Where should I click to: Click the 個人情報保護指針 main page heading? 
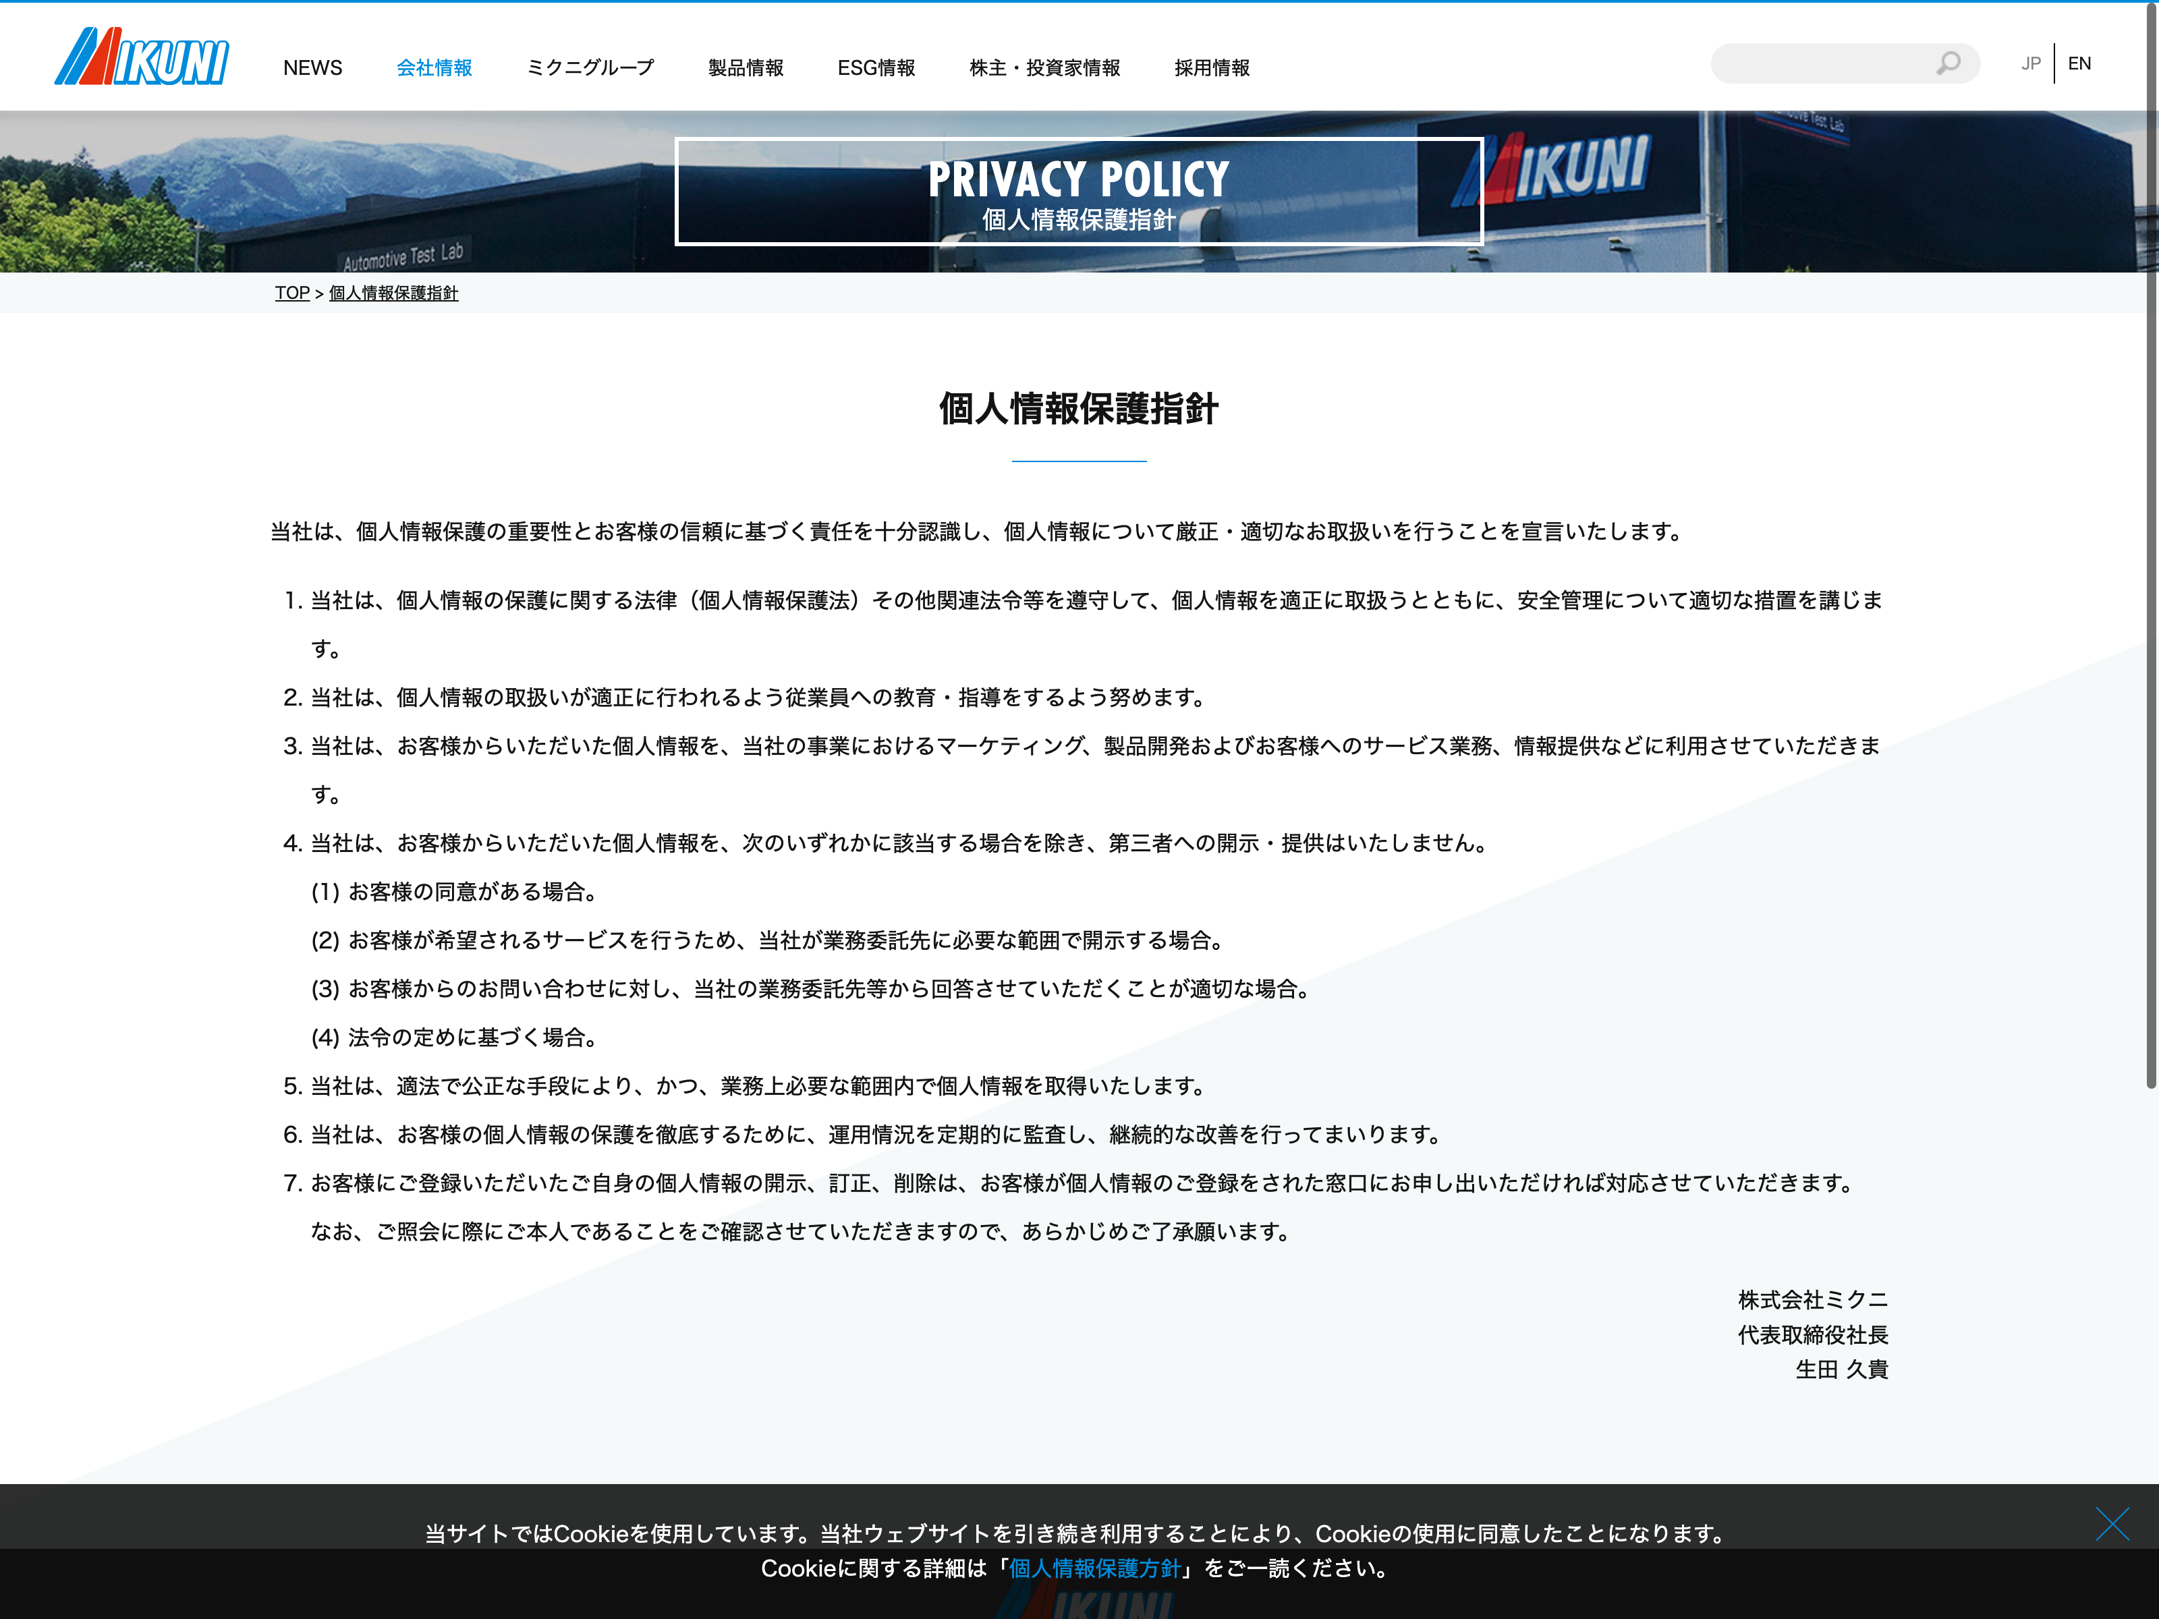pos(1079,409)
